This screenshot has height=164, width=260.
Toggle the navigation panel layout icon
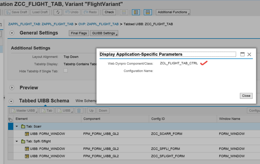(x=136, y=12)
